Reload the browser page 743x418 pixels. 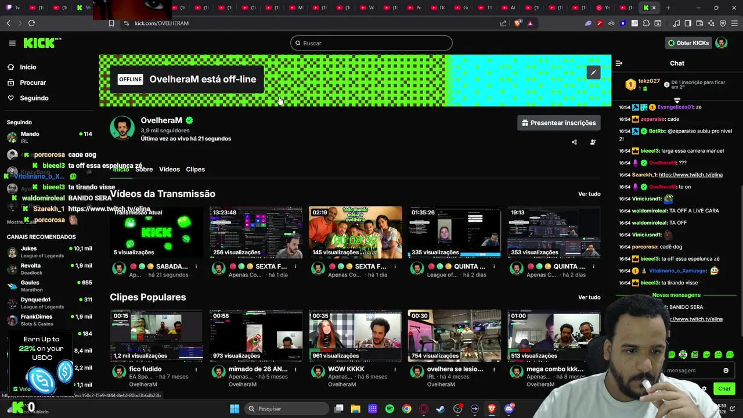tap(31, 23)
